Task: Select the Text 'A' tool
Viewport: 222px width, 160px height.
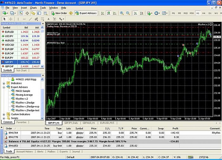Action: 48,19
